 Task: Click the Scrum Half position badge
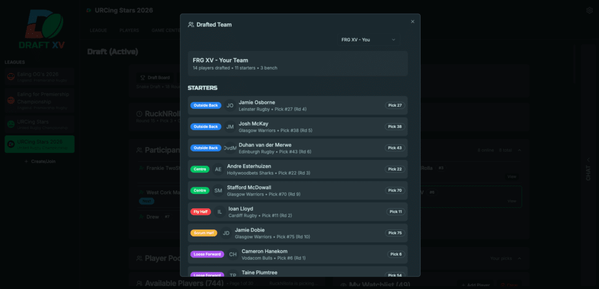tap(204, 233)
